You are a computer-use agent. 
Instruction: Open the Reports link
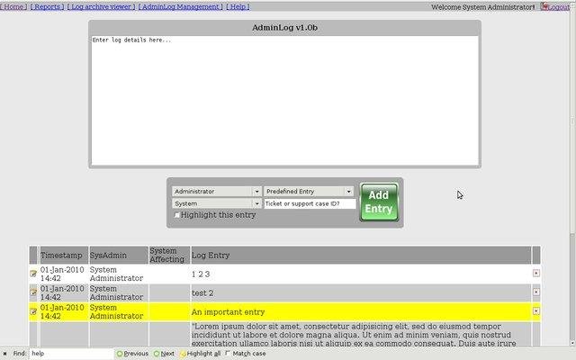coord(47,6)
